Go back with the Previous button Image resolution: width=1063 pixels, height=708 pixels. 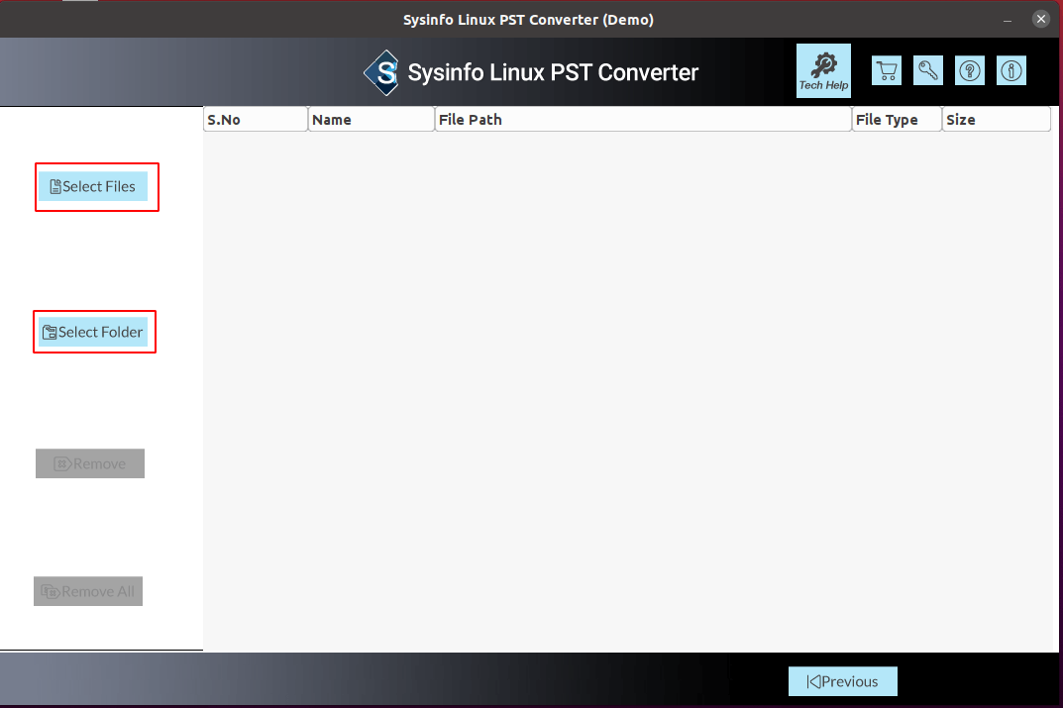[843, 681]
